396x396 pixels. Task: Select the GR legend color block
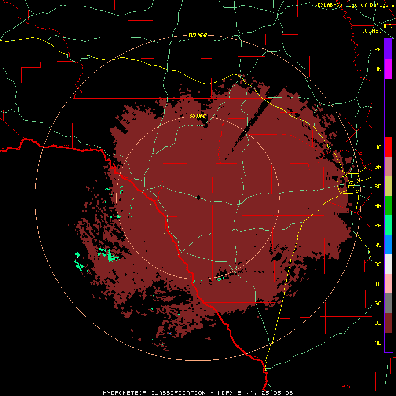coord(389,166)
